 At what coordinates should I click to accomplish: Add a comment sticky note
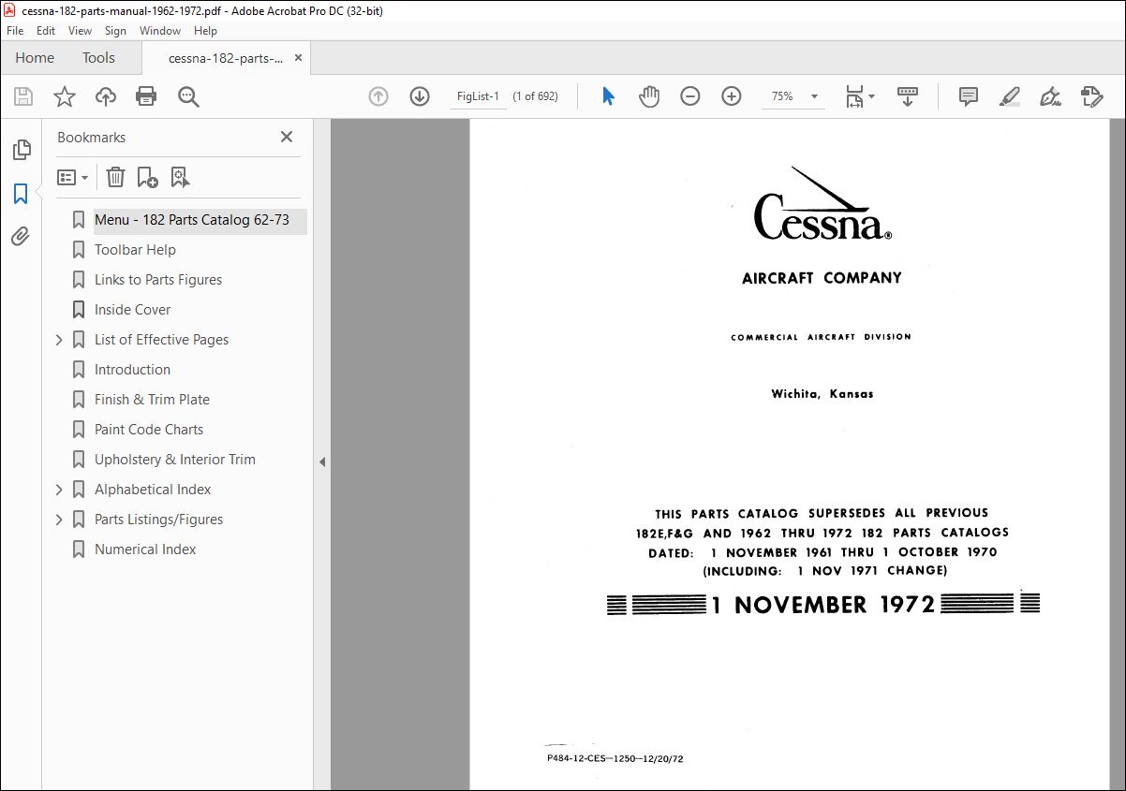click(x=969, y=96)
